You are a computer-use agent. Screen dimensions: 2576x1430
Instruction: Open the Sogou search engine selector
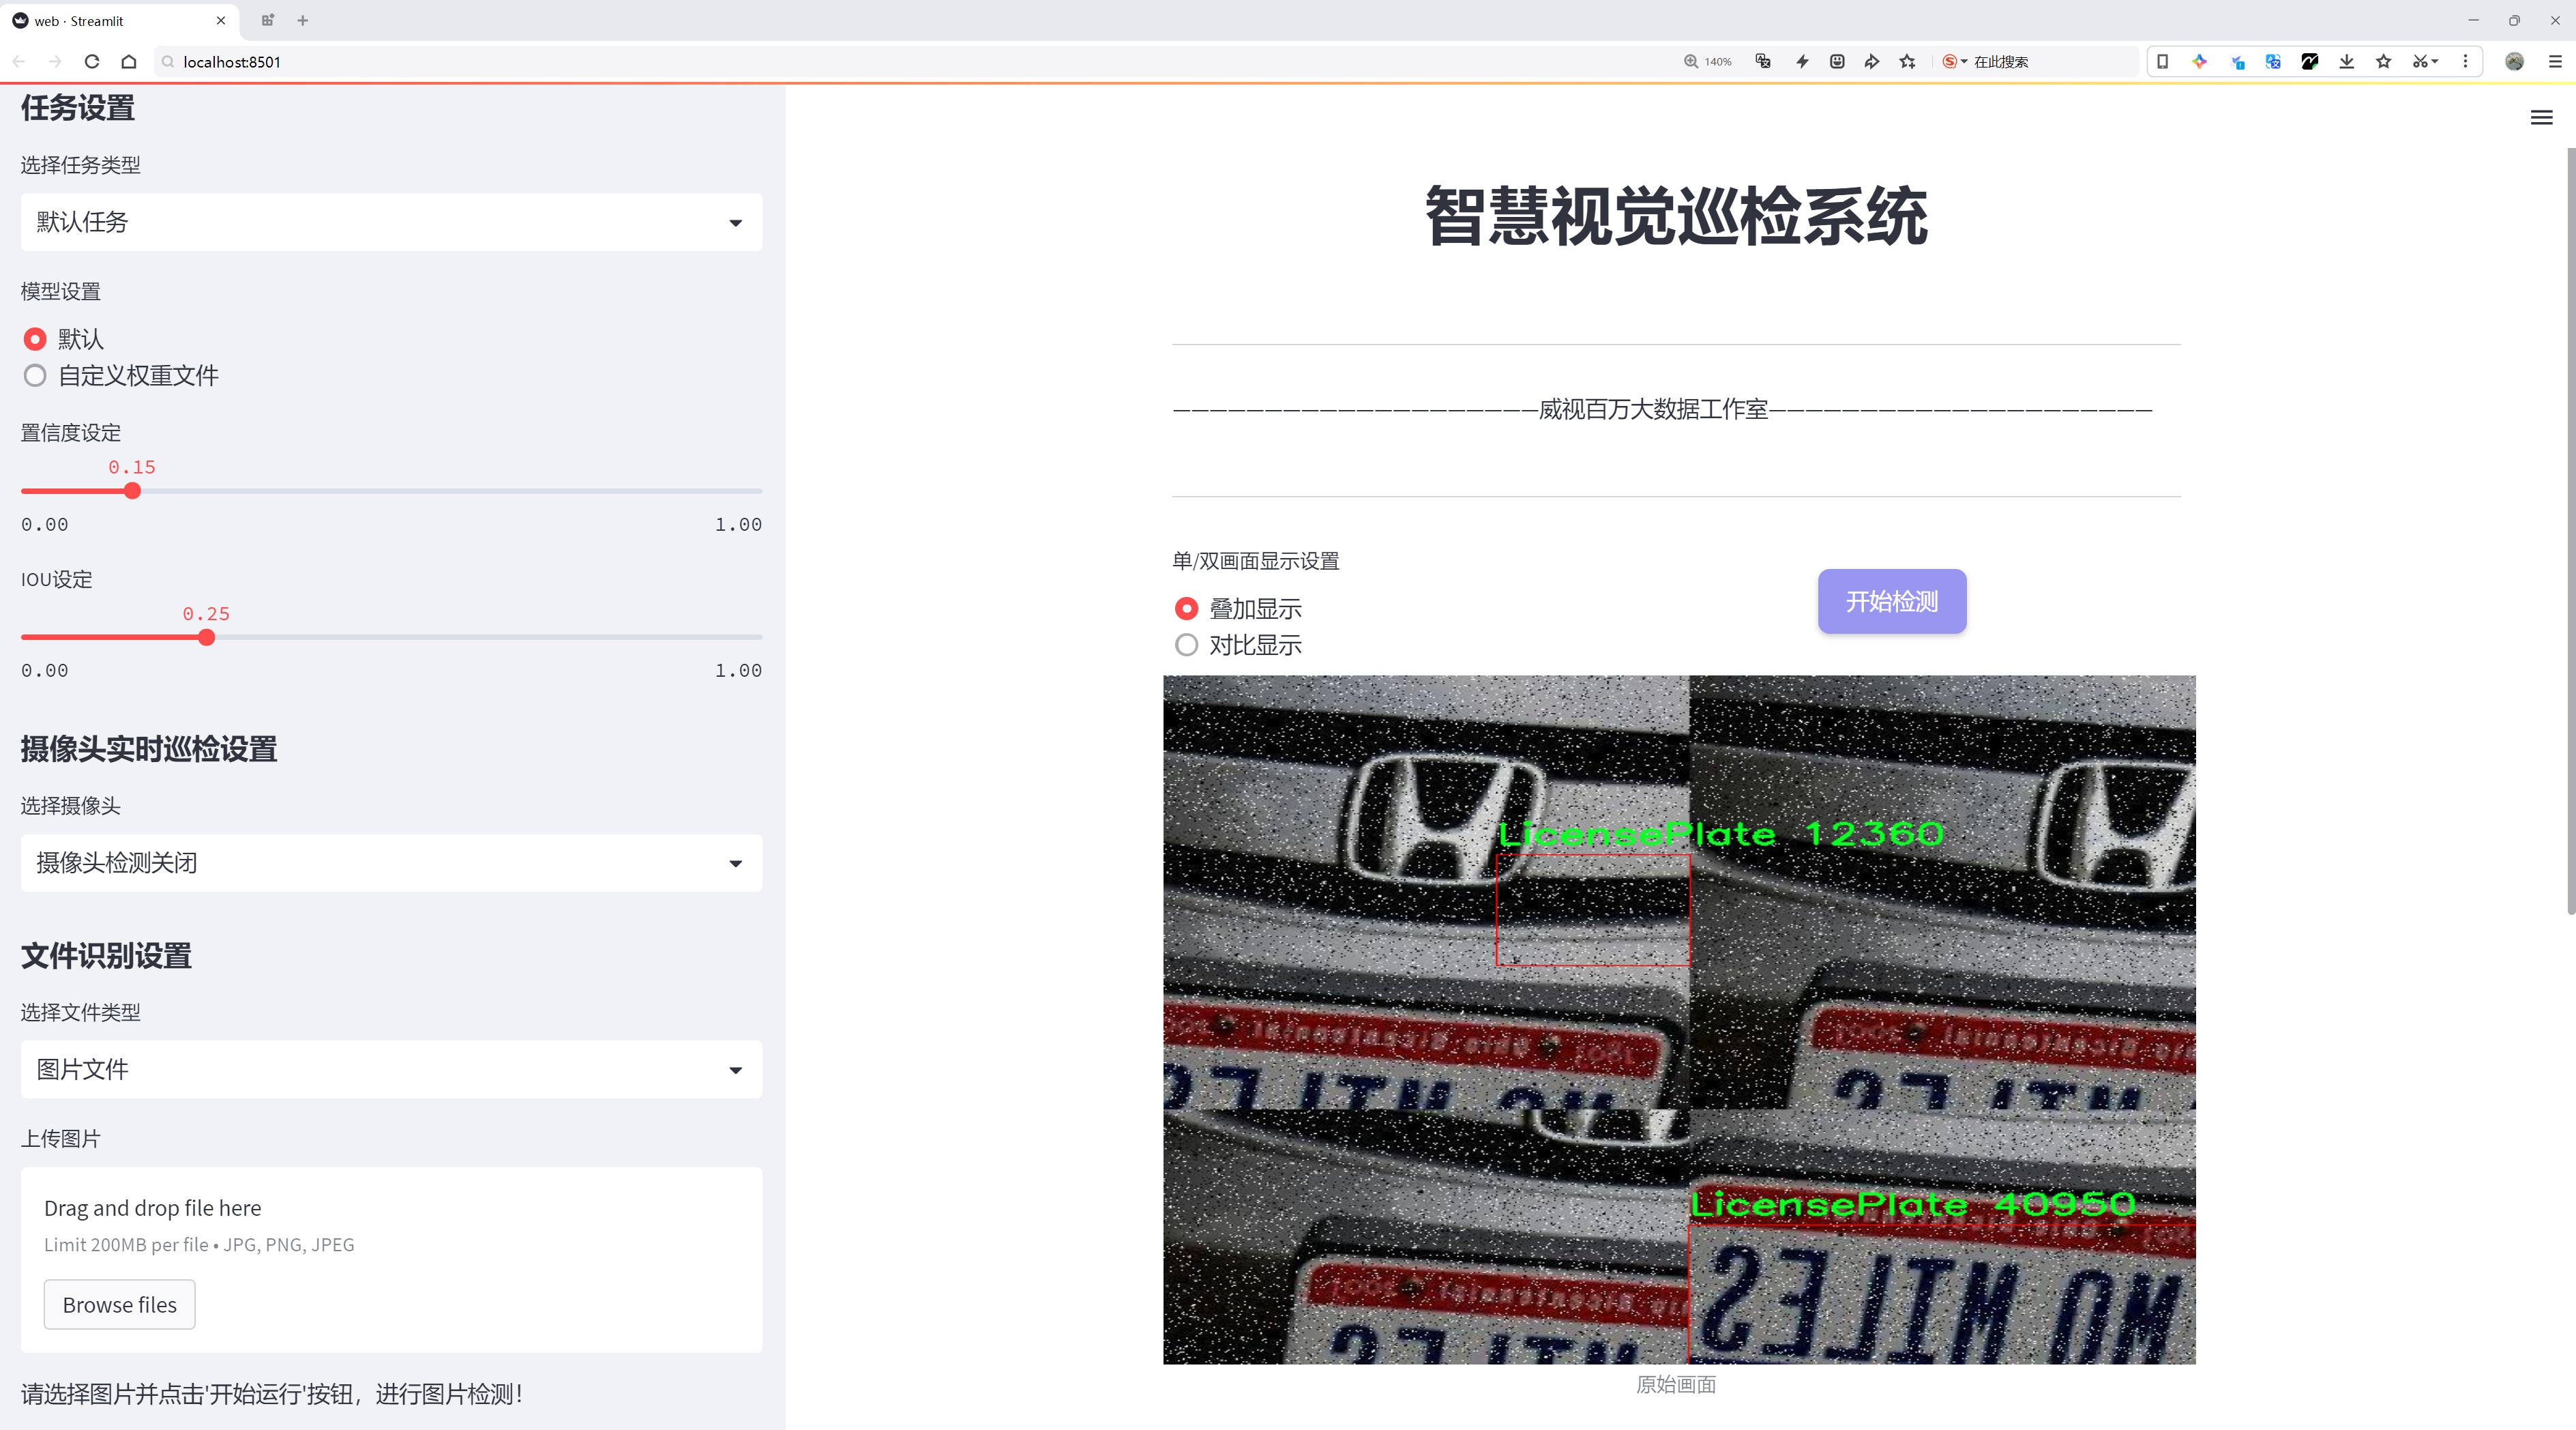[x=1954, y=61]
